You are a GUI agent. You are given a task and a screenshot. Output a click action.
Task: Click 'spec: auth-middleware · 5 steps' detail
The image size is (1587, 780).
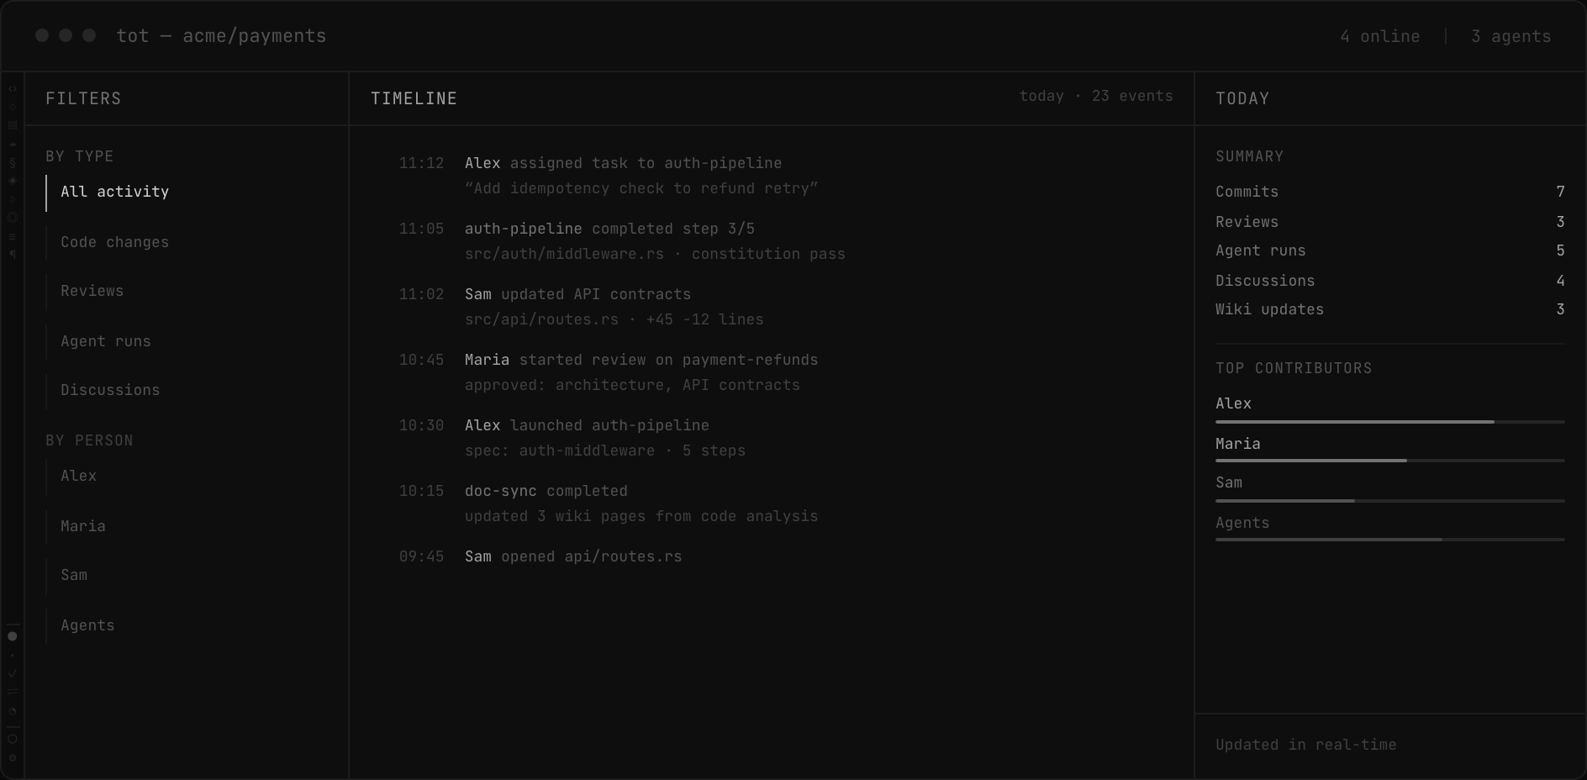pyautogui.click(x=605, y=451)
